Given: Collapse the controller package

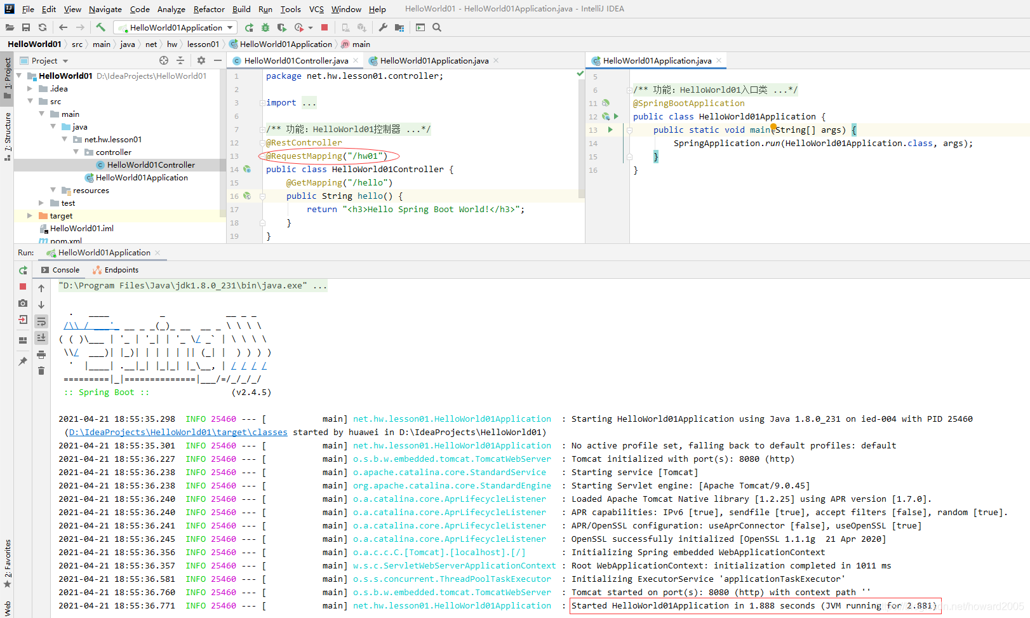Looking at the screenshot, I should click(76, 152).
